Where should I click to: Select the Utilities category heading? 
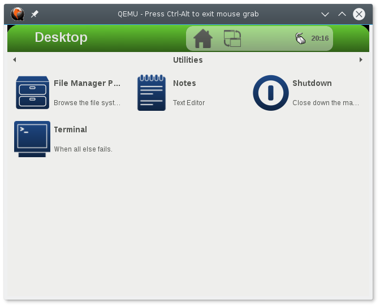tap(188, 60)
